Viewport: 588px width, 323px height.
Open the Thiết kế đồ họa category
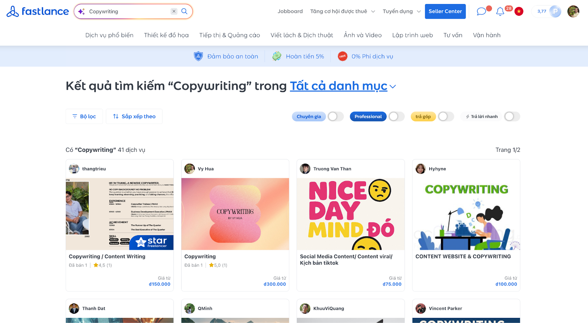pos(166,35)
